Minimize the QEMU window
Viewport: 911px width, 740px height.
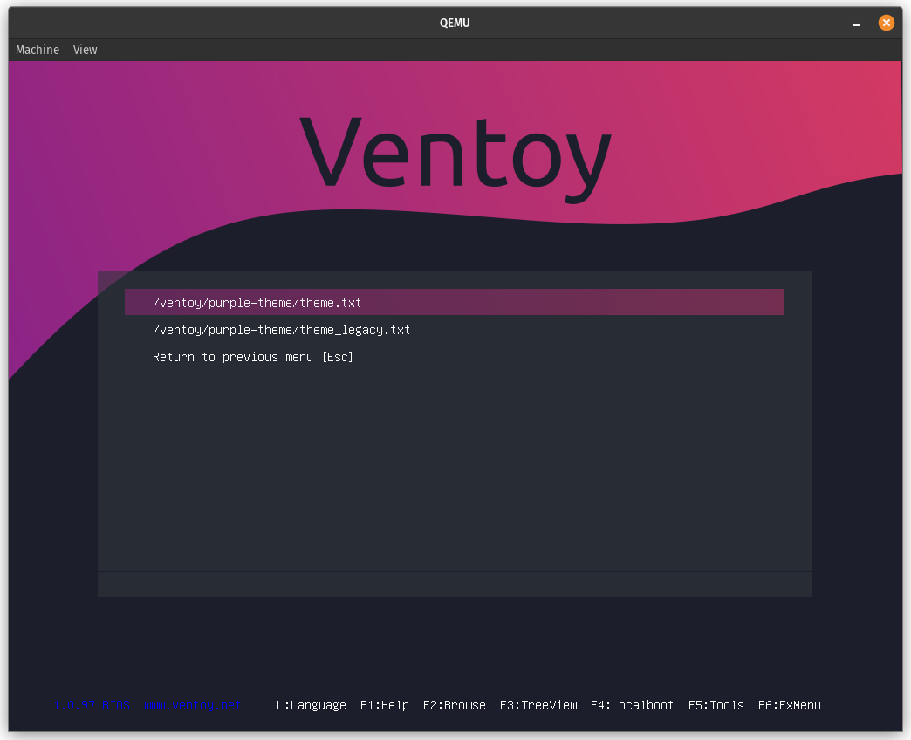pos(856,24)
